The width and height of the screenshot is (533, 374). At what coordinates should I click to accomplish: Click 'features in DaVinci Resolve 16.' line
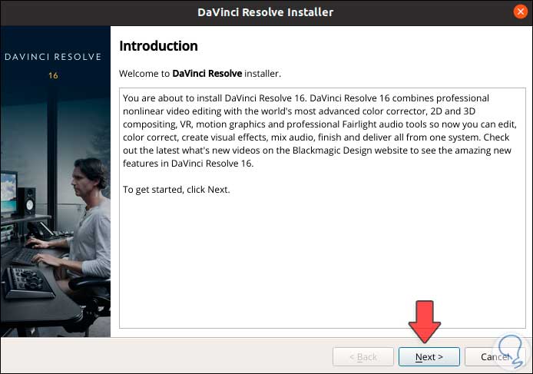point(188,164)
